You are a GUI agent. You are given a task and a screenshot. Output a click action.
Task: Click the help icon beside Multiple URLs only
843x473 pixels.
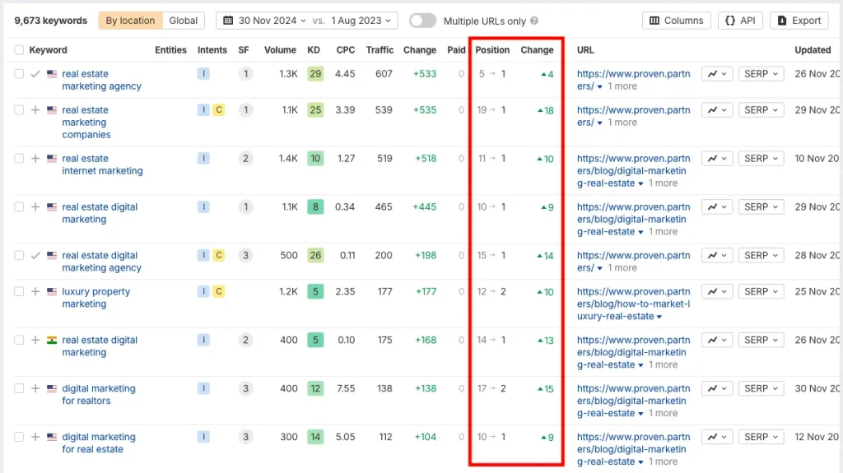coord(534,21)
